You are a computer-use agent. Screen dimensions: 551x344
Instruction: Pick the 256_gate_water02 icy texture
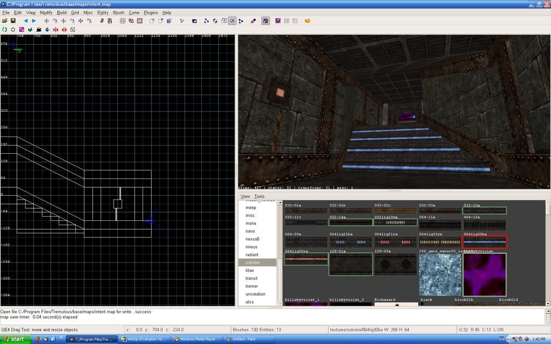click(x=440, y=275)
